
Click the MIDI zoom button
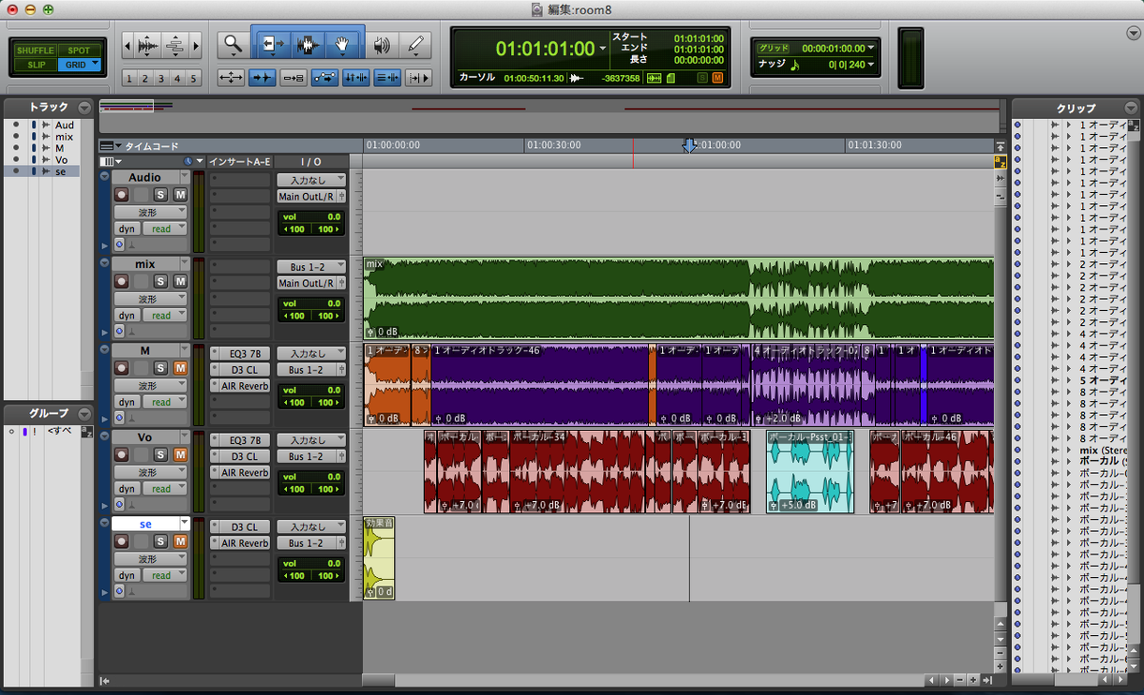pos(174,44)
